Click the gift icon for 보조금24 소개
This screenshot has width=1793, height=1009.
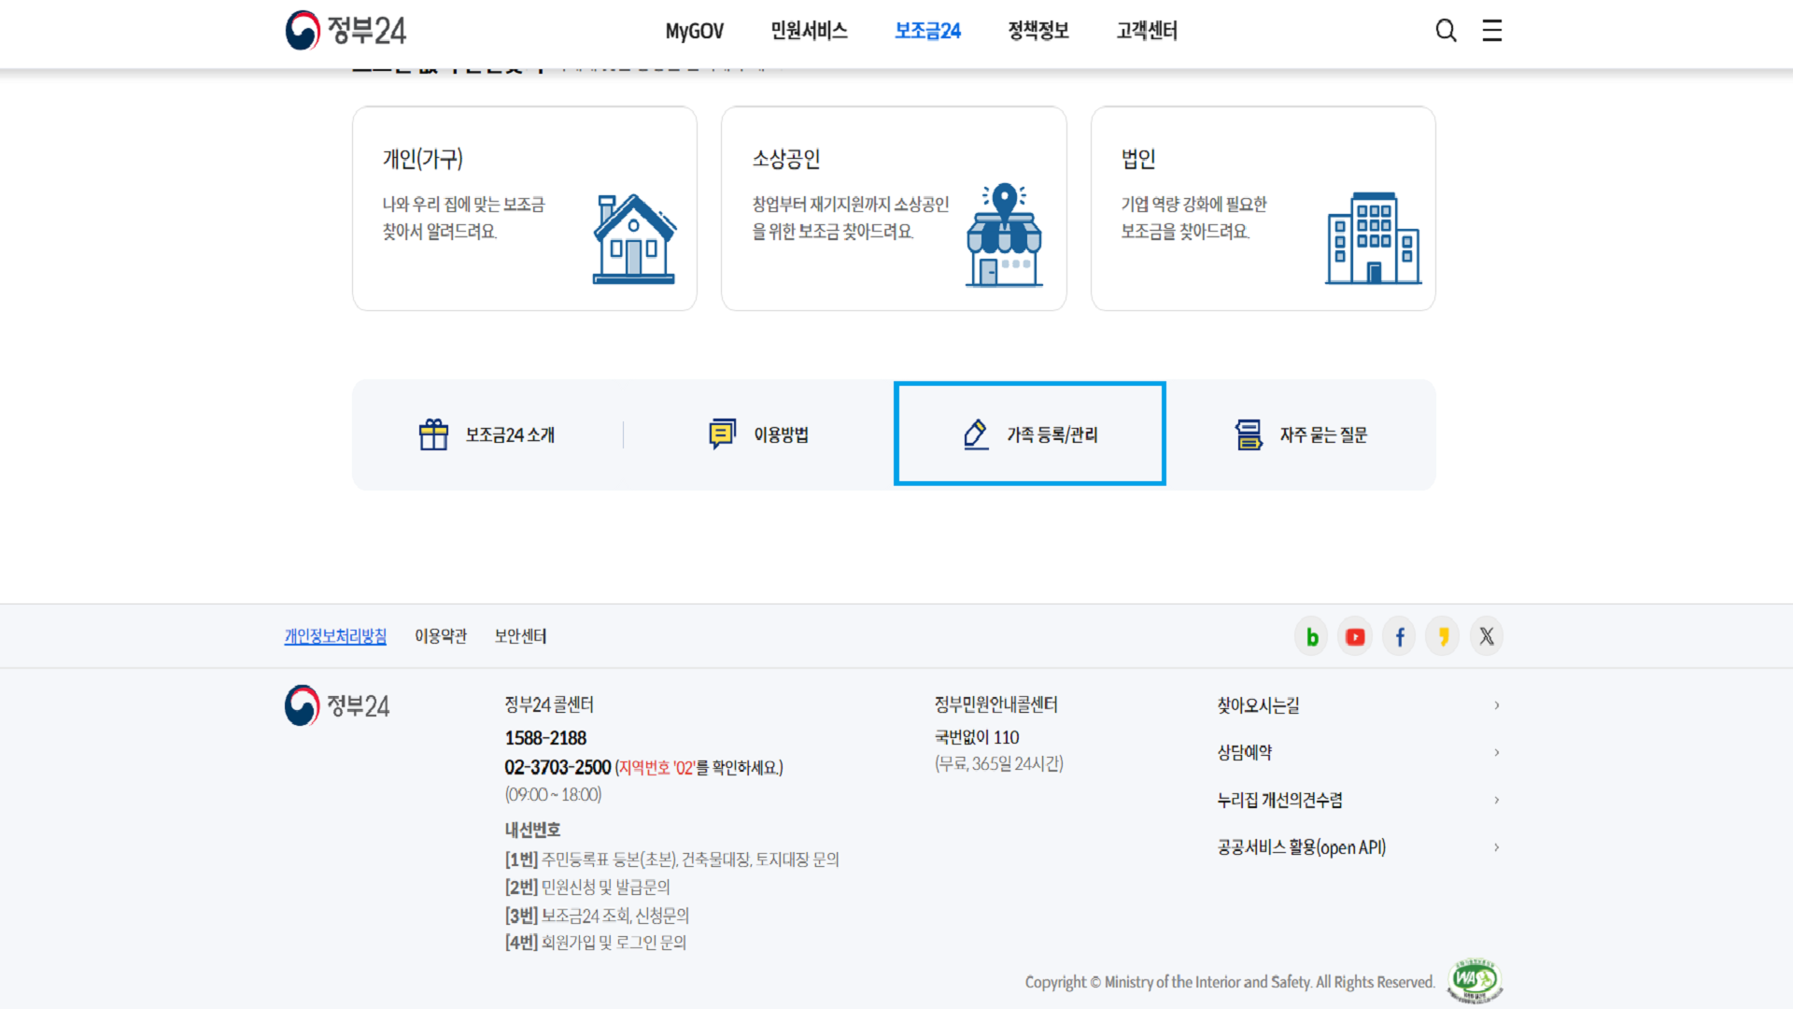coord(432,433)
